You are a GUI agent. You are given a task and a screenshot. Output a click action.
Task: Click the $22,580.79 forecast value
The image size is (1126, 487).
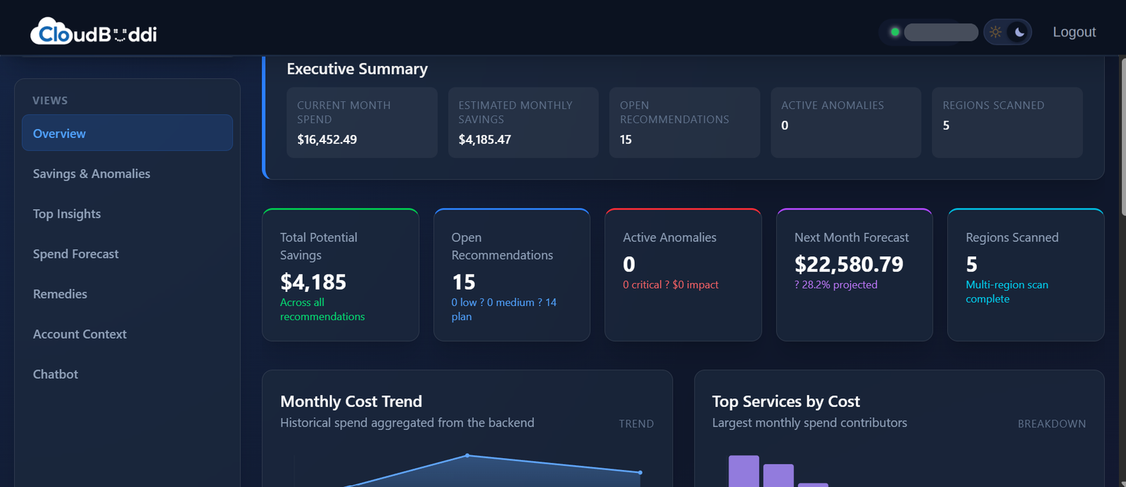click(x=849, y=265)
